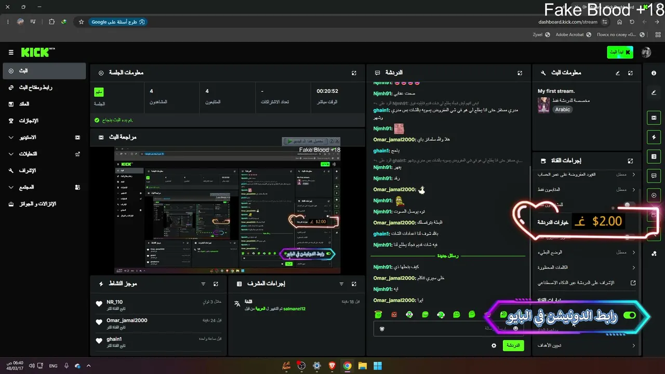Screen dimensions: 665x374
Task: Click the dashboard.kick.com/stream address bar
Action: pos(568,22)
